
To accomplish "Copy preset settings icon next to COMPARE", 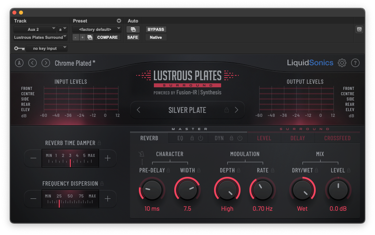I will pyautogui.click(x=90, y=37).
